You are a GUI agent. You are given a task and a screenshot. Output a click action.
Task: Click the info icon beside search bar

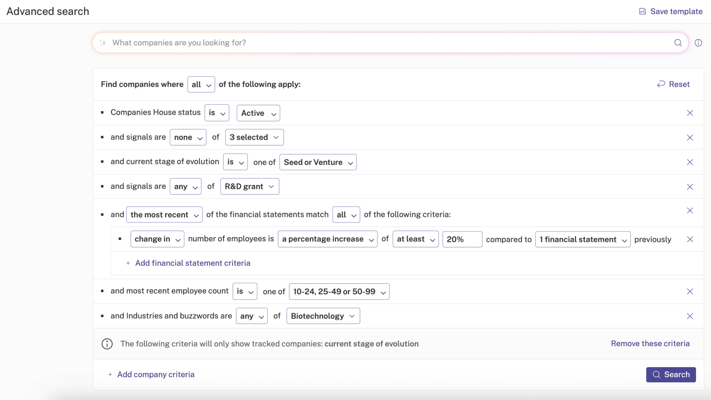click(698, 43)
